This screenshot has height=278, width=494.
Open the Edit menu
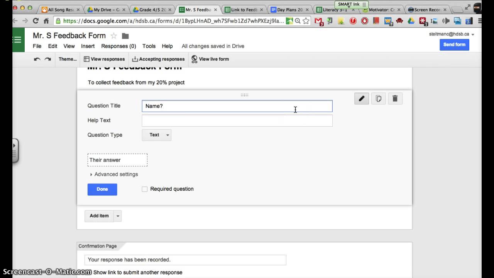tap(52, 46)
